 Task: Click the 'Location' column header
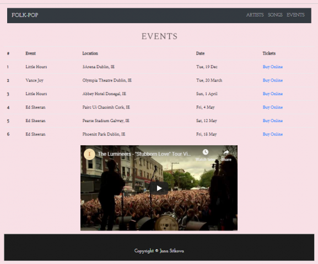pyautogui.click(x=90, y=53)
